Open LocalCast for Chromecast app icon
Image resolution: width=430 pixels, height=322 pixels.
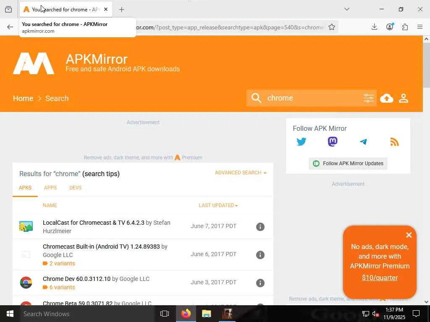coord(26,227)
